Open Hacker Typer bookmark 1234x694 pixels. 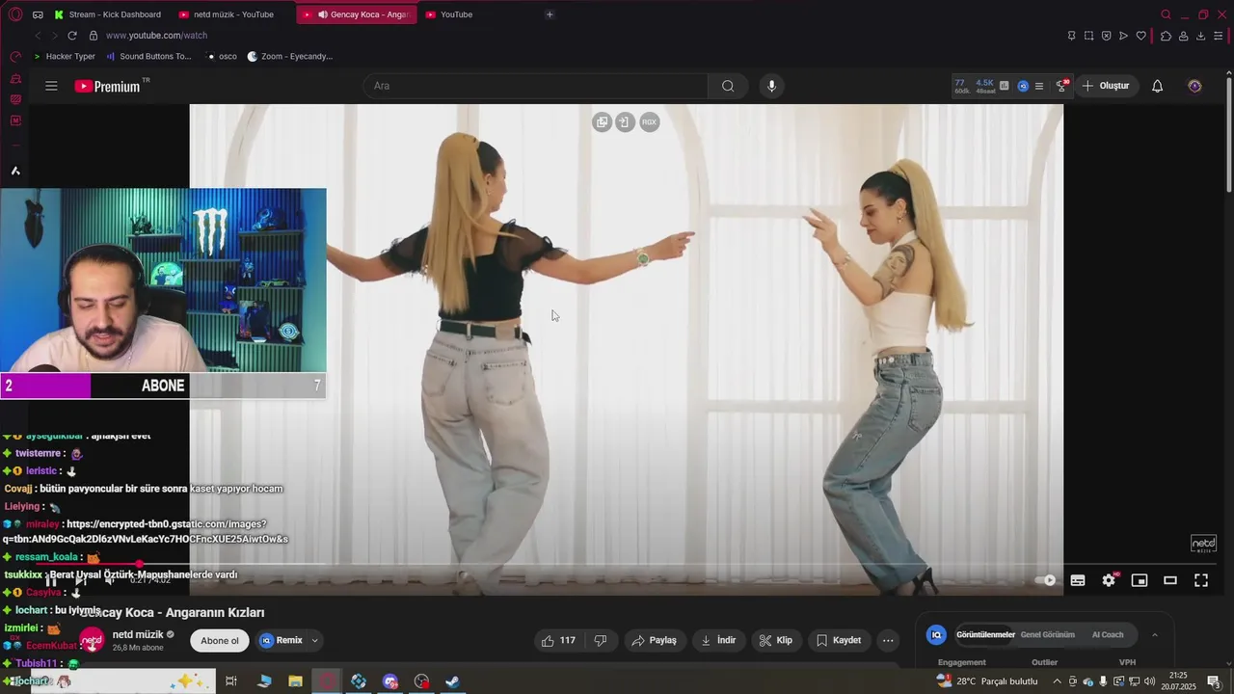(64, 56)
